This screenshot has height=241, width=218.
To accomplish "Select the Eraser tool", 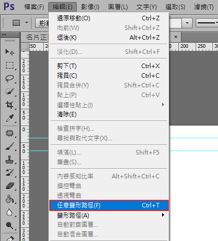I will click(x=10, y=186).
